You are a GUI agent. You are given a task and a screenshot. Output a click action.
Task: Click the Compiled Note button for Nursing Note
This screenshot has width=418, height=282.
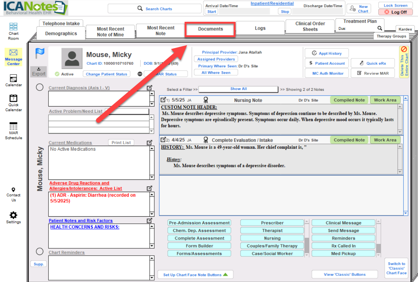tap(349, 100)
